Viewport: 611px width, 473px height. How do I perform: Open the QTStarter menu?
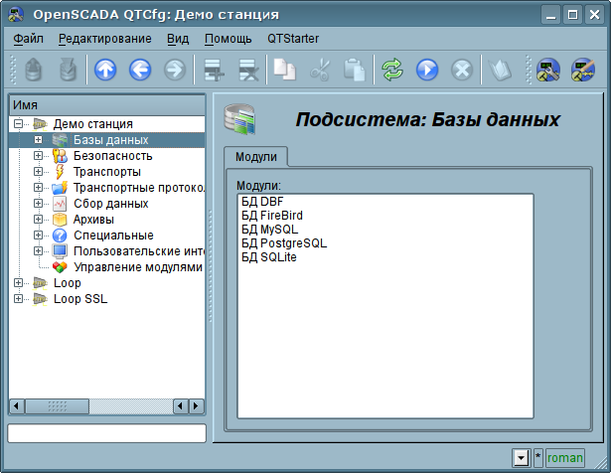[293, 39]
